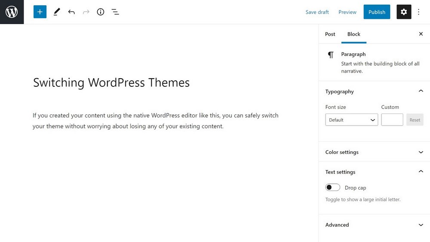
Task: Open the Font size Default dropdown
Action: pos(352,120)
